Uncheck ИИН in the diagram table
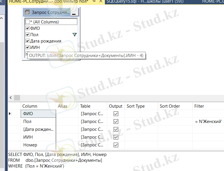The width and height of the screenshot is (224, 171). 27,47
